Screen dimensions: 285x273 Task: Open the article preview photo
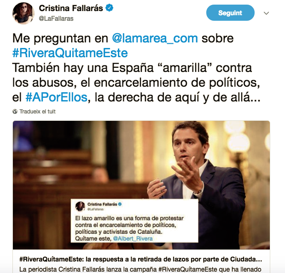[141, 185]
